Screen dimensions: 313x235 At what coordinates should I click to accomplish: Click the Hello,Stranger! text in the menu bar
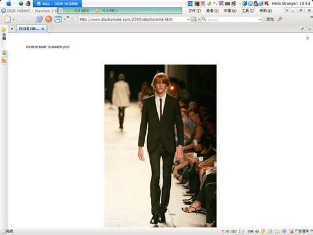(x=285, y=3)
